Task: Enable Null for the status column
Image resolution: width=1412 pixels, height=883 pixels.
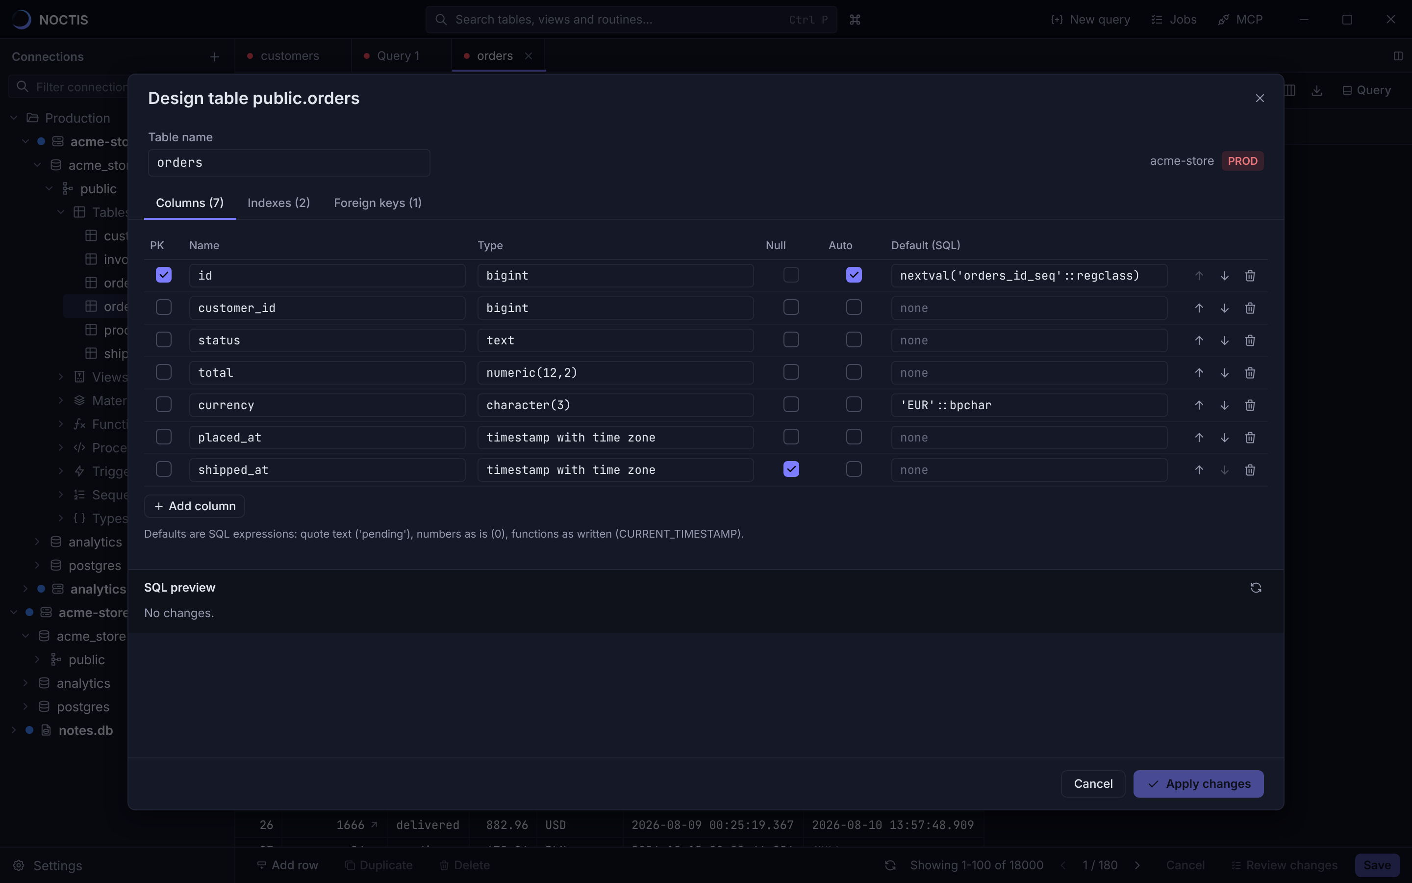Action: click(791, 339)
